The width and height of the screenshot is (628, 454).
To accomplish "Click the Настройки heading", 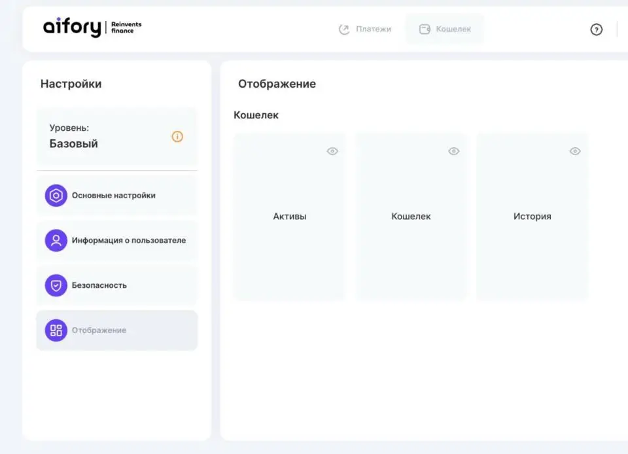I will tap(71, 84).
